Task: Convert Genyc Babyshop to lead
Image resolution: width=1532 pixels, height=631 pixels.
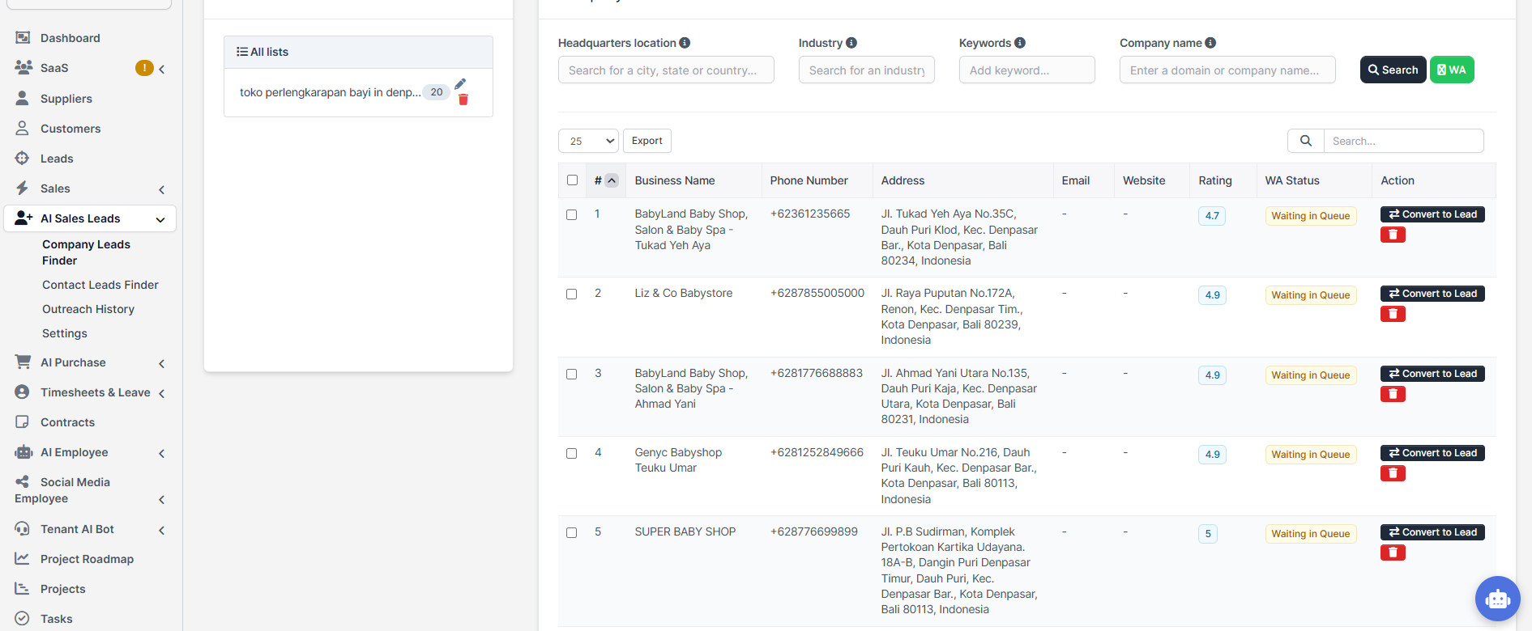Action: [x=1432, y=453]
